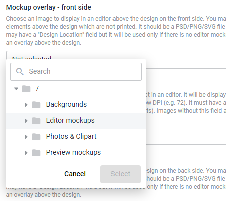Click the root folder icon
226x201 pixels.
tap(26, 89)
